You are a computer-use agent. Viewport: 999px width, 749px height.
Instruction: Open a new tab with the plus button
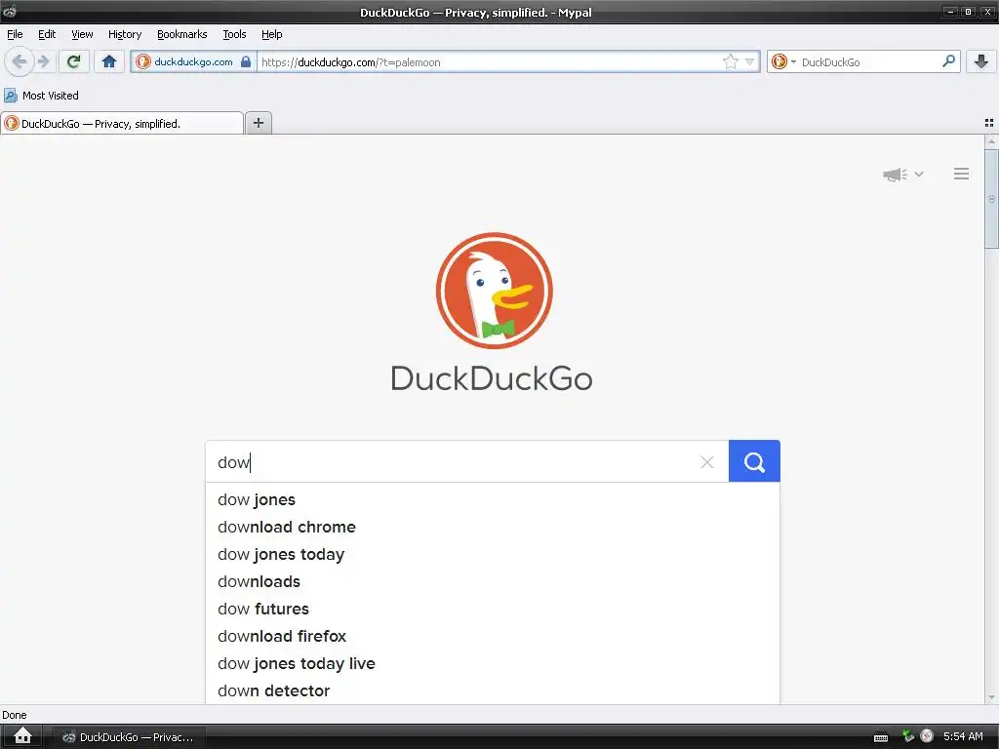259,123
